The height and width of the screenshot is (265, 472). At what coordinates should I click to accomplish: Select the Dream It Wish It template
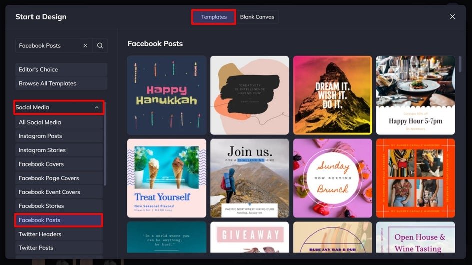tap(332, 95)
